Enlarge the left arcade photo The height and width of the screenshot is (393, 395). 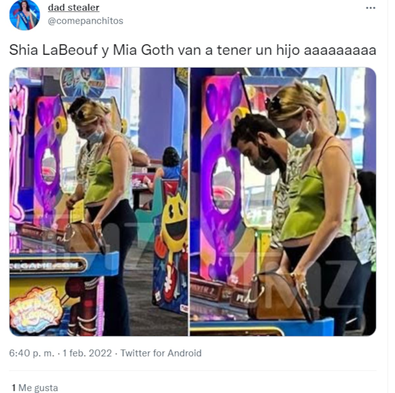[98, 202]
